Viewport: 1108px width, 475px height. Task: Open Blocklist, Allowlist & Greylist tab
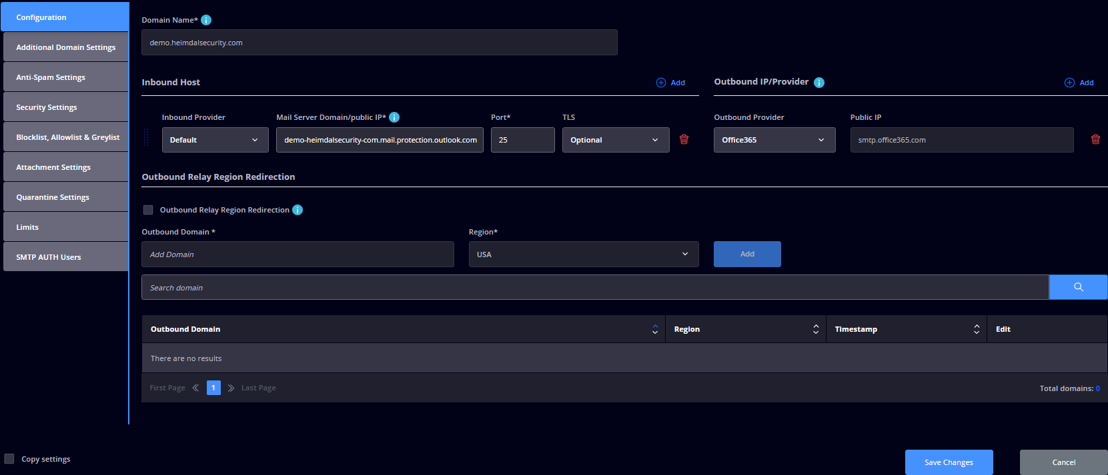[x=65, y=137]
